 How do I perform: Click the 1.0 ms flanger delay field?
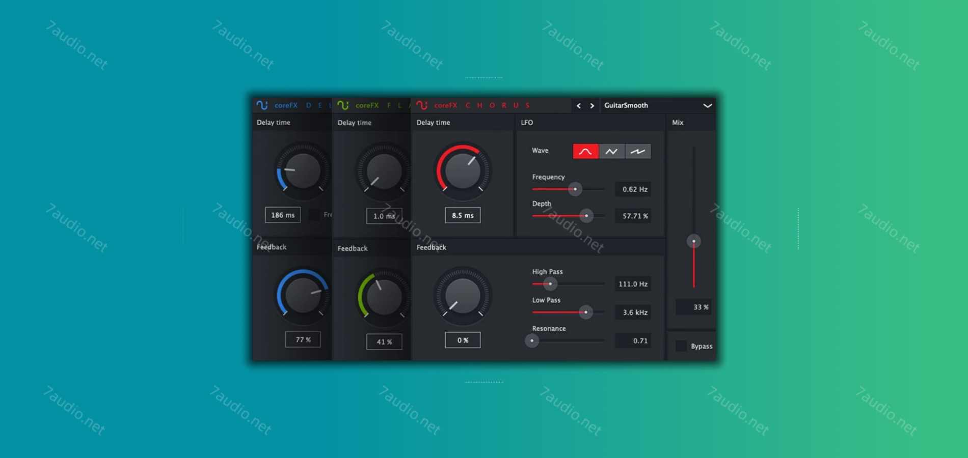click(x=384, y=216)
